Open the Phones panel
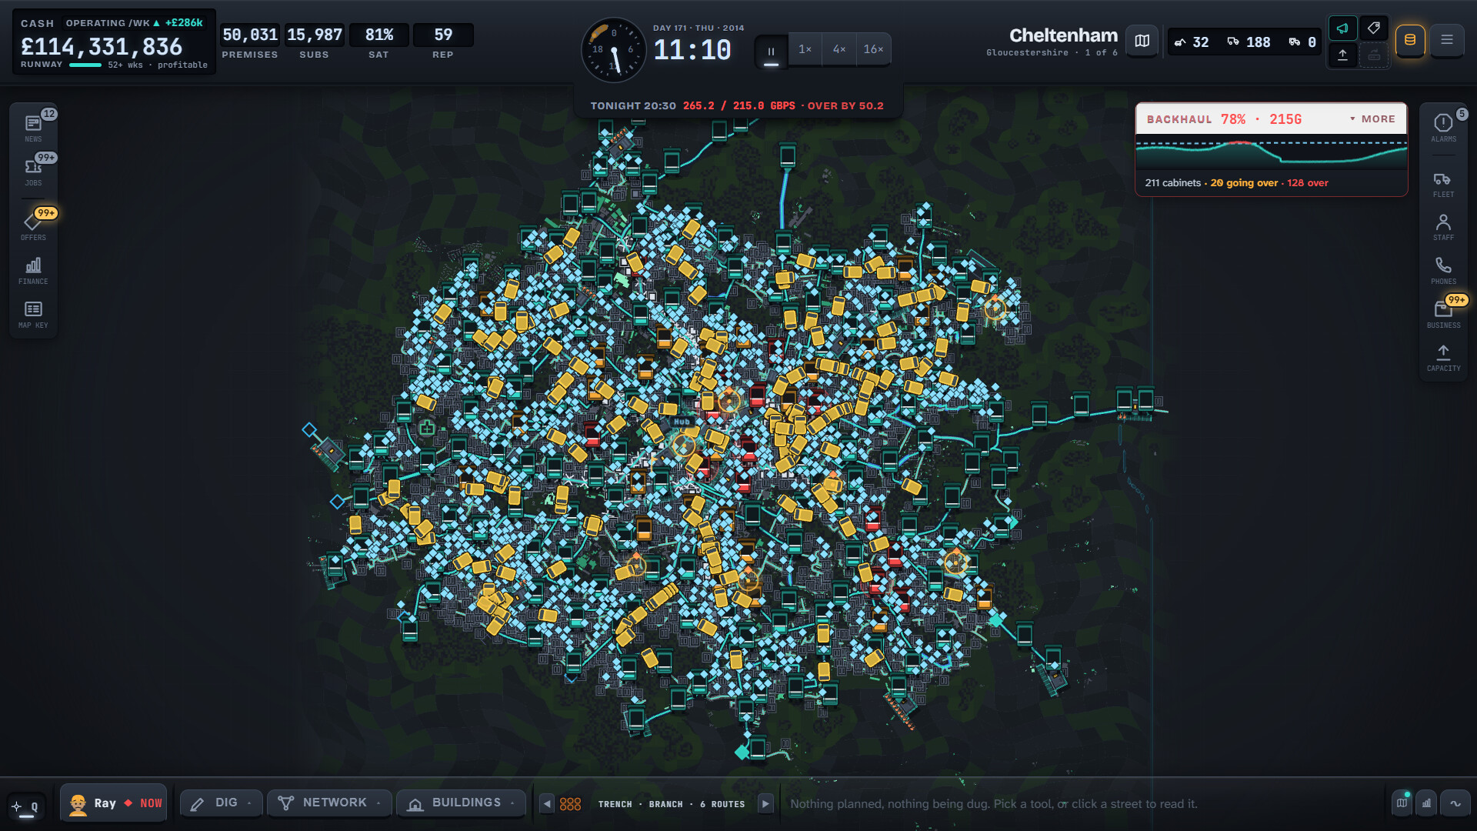The image size is (1477, 831). 1443,270
